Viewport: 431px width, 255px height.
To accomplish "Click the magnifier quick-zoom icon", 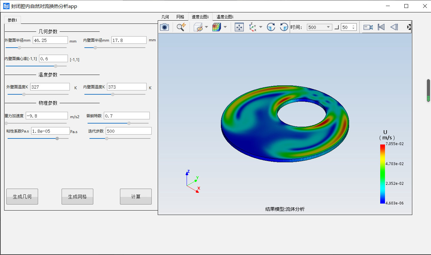I will pyautogui.click(x=181, y=27).
